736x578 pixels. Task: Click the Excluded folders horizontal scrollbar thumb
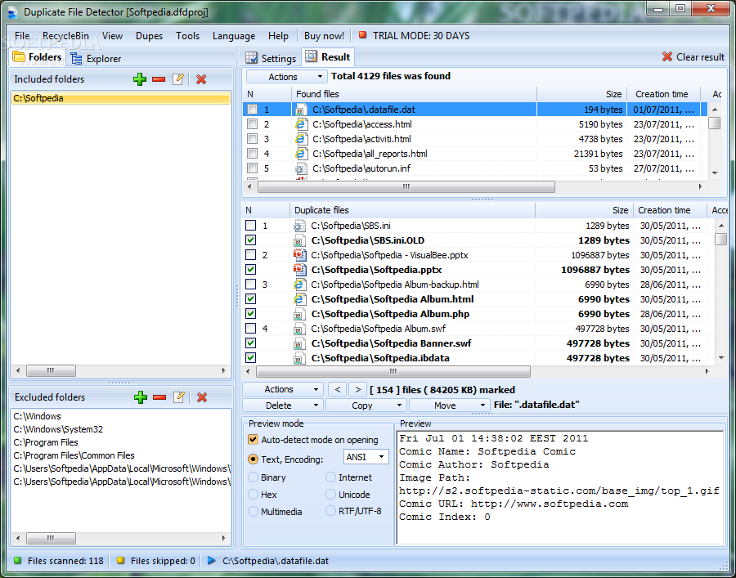(x=51, y=538)
